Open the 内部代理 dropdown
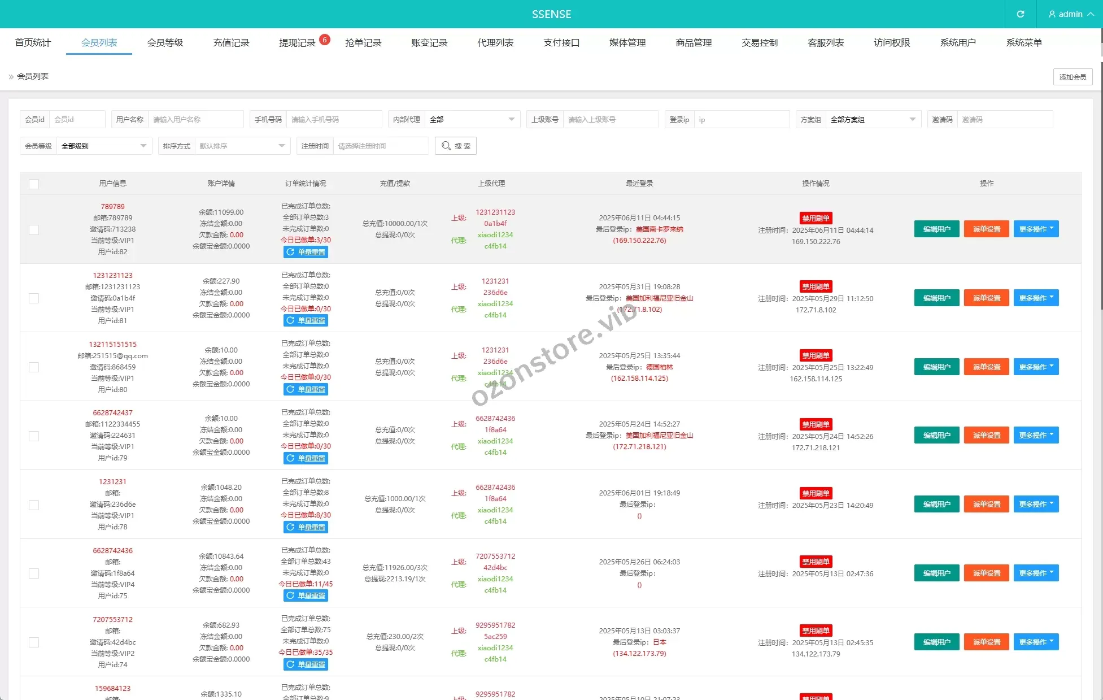The image size is (1103, 700). tap(472, 119)
